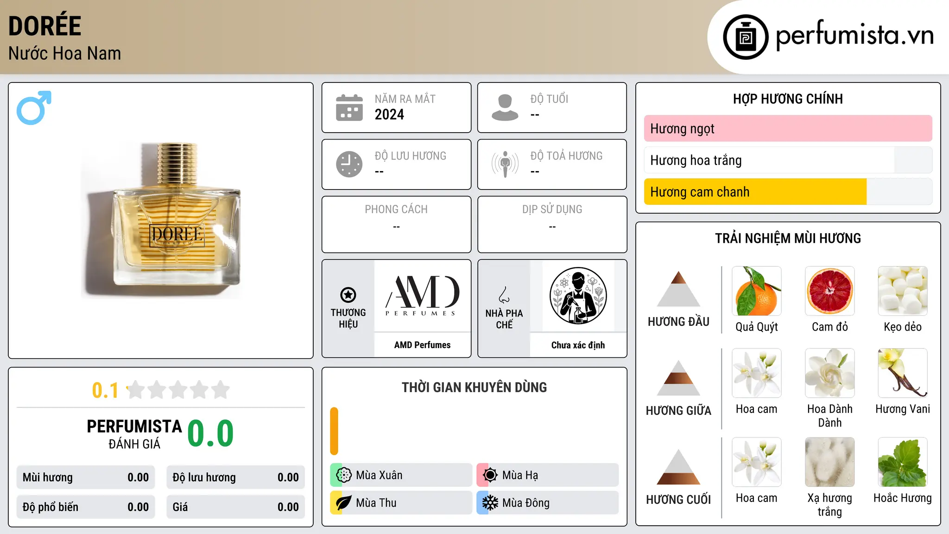The height and width of the screenshot is (534, 949).
Task: Click the perfumer illustration icon
Action: [578, 296]
